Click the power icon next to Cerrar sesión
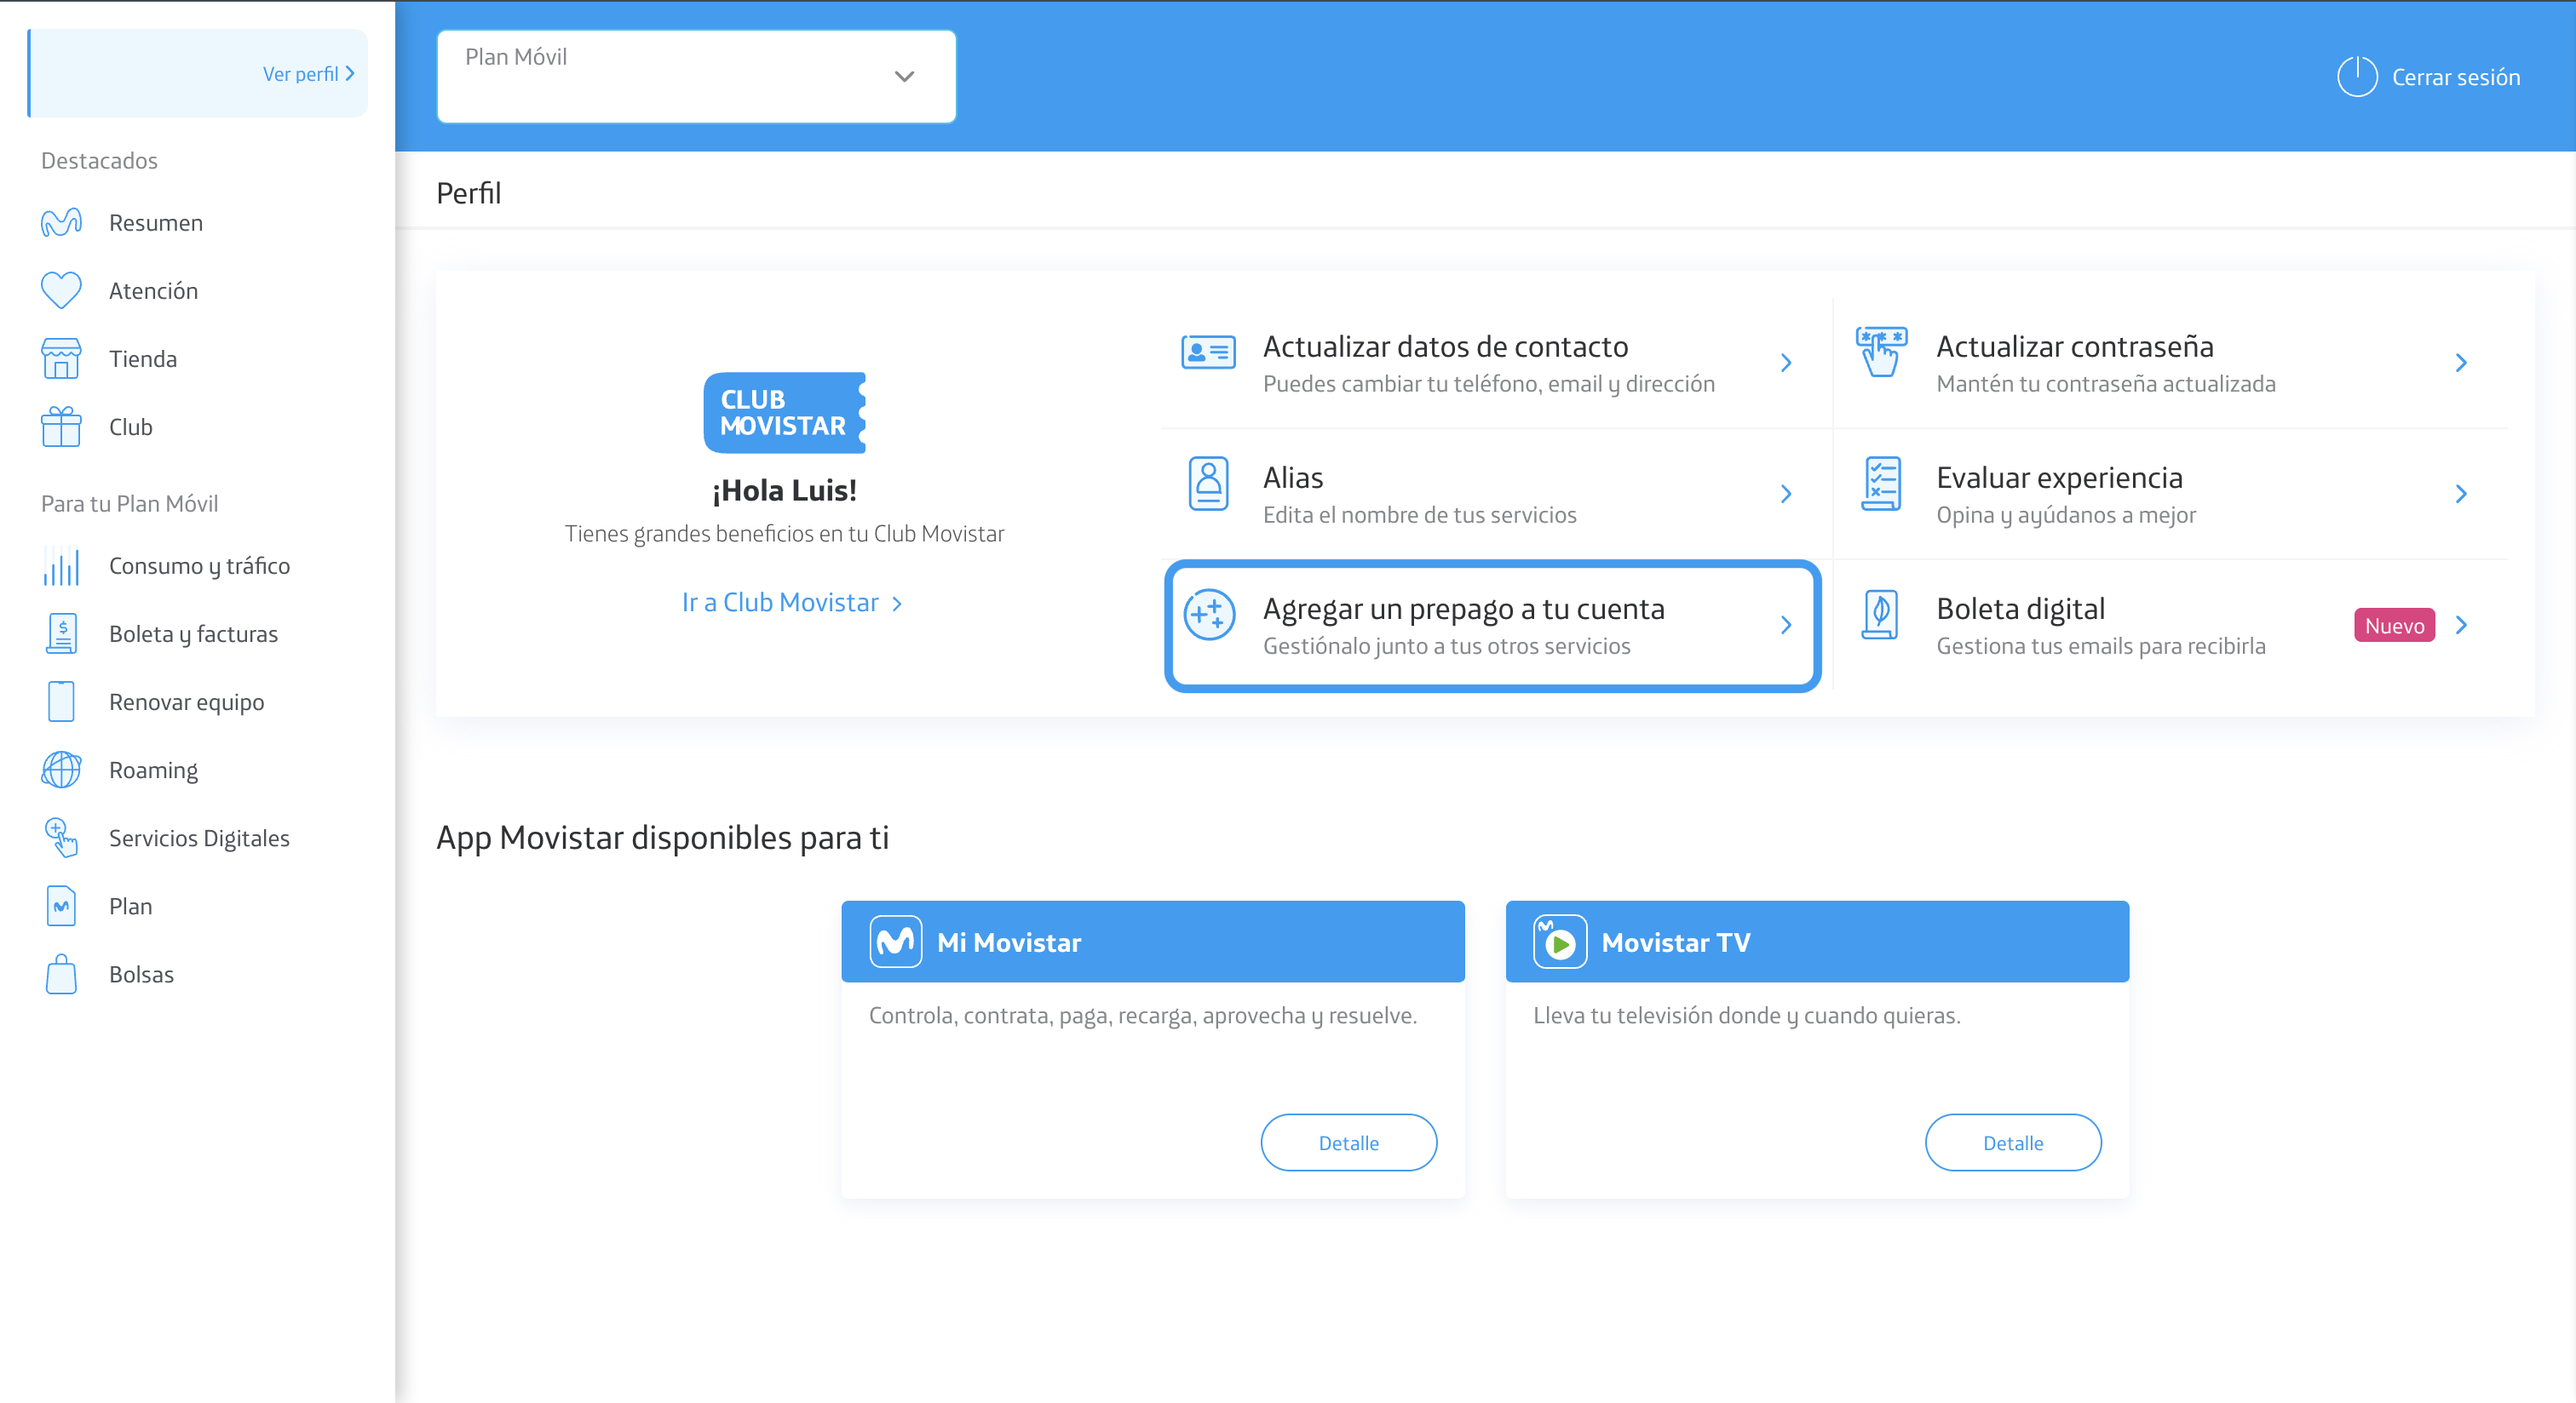 click(2357, 76)
